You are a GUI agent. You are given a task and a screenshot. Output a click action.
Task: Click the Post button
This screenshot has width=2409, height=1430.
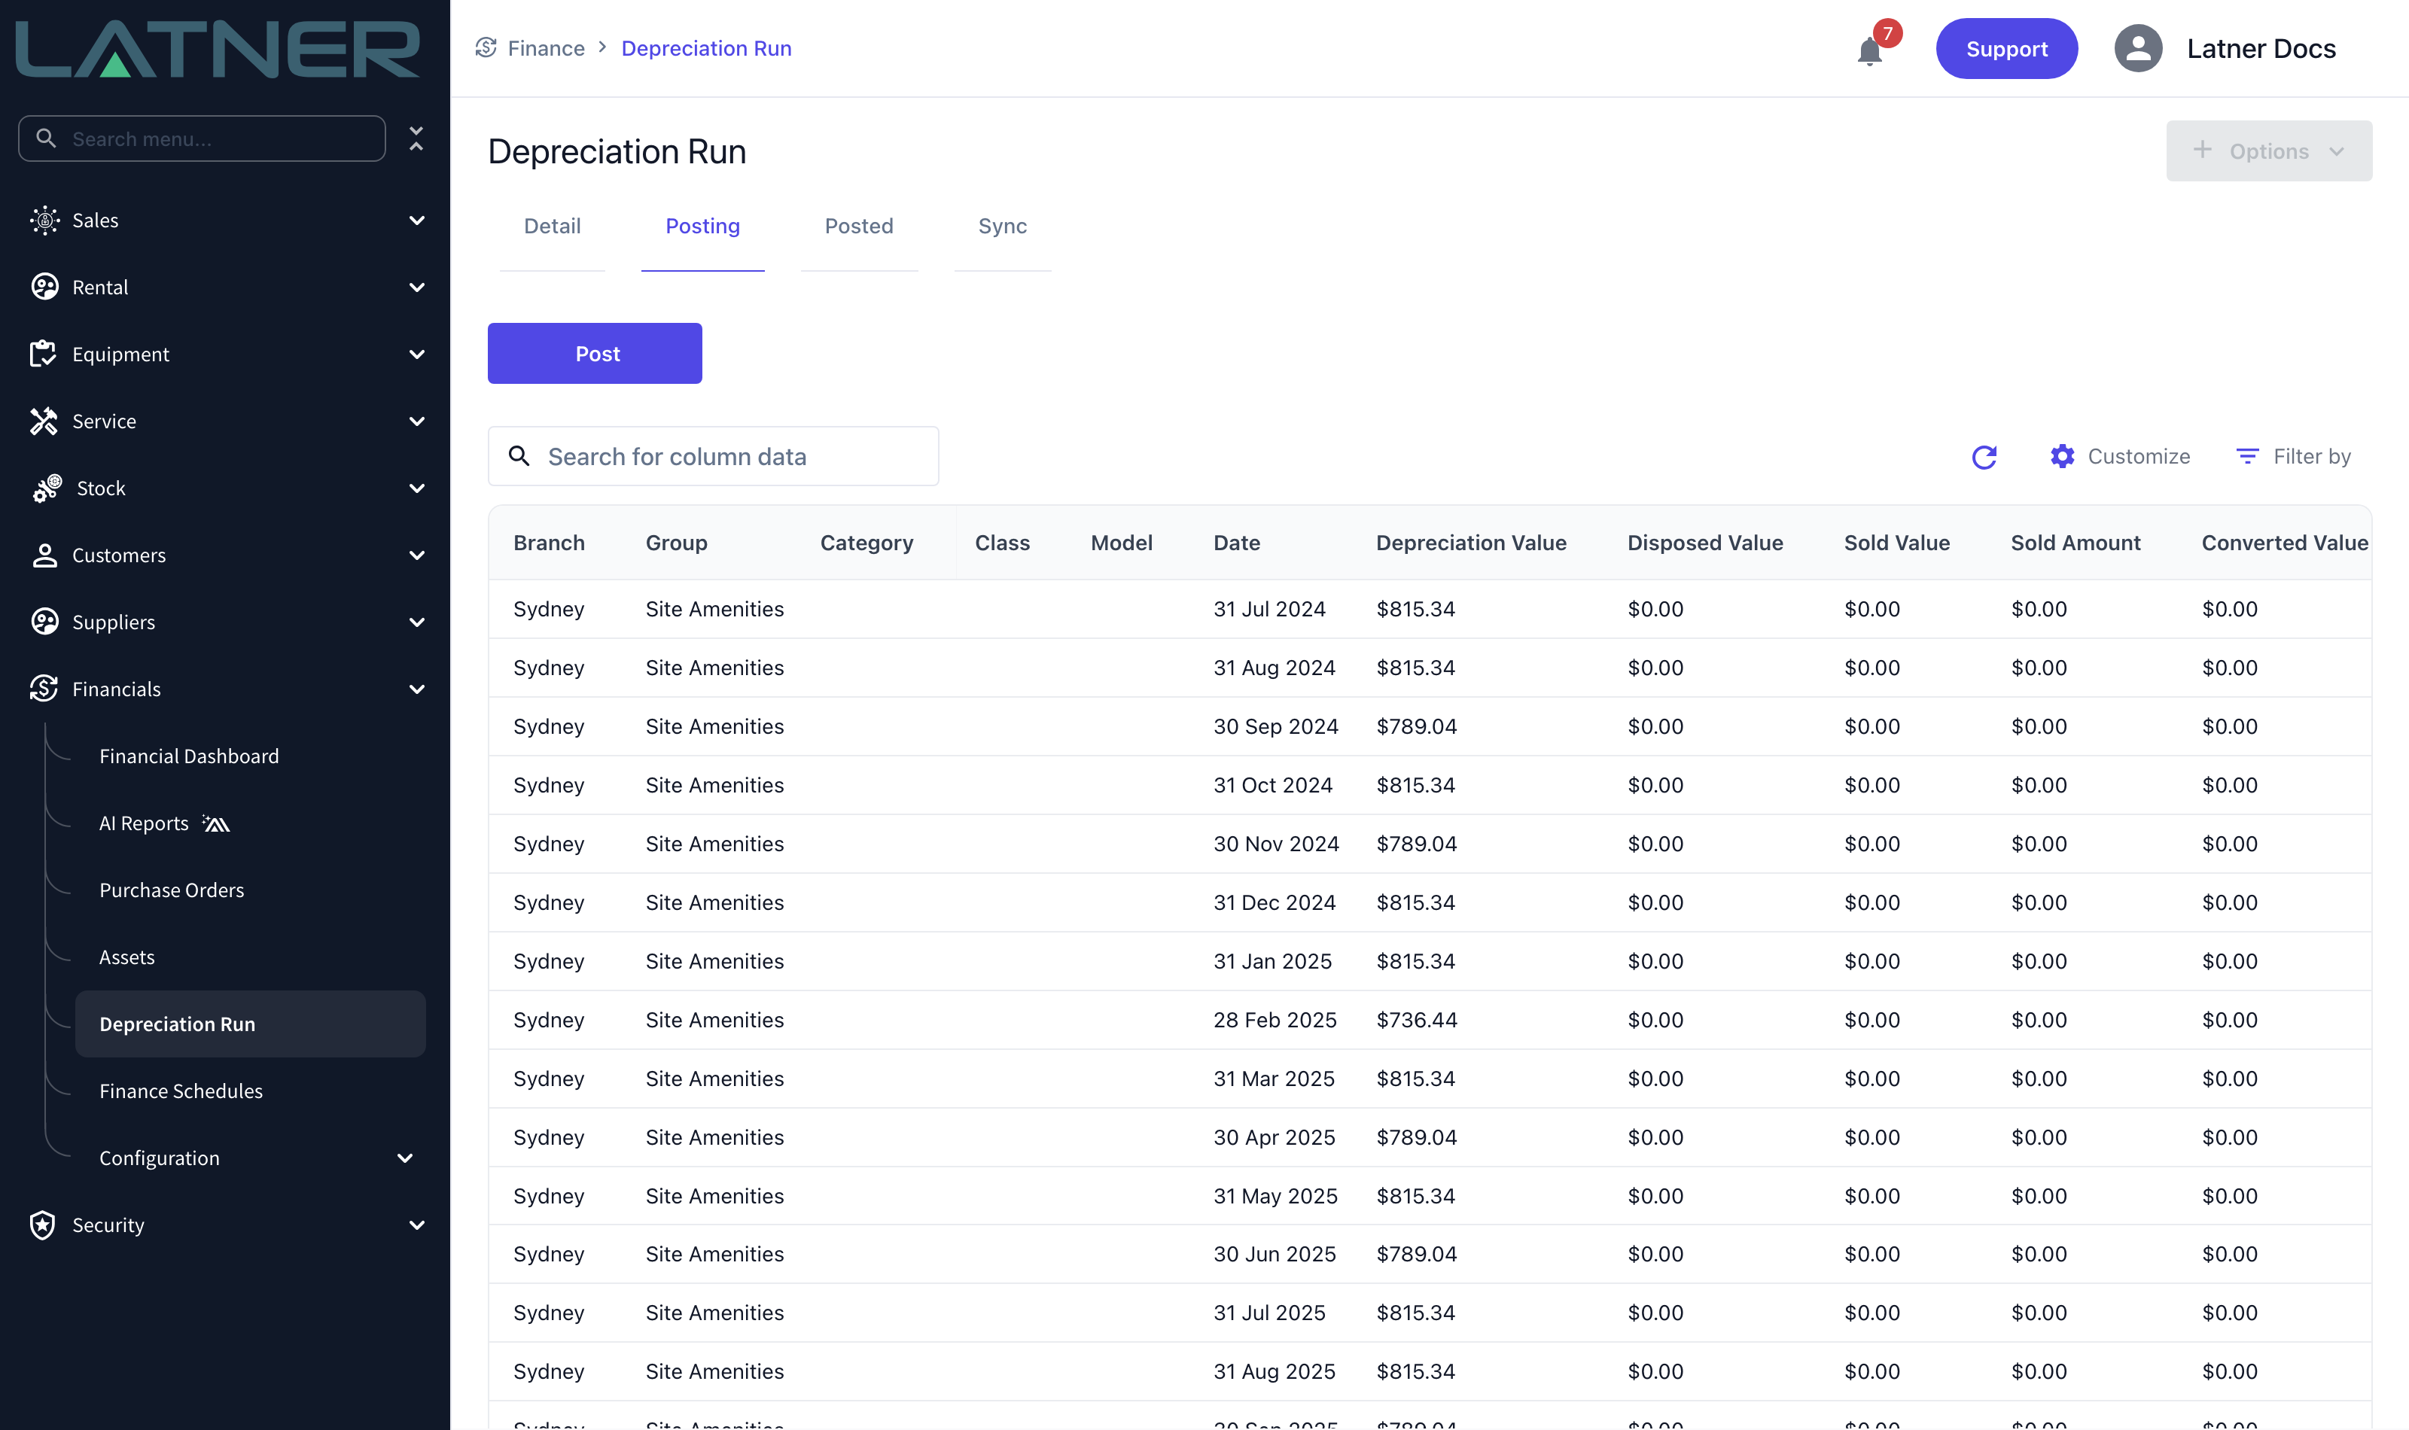(595, 354)
